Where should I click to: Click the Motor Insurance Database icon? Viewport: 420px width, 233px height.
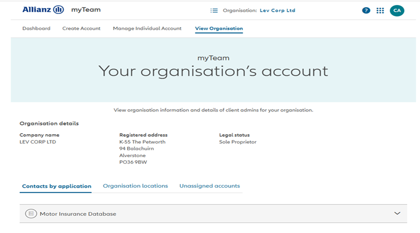pos(31,214)
